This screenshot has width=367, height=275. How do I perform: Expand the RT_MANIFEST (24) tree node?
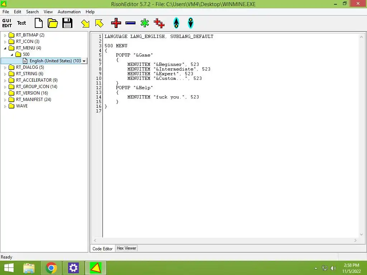coord(5,100)
